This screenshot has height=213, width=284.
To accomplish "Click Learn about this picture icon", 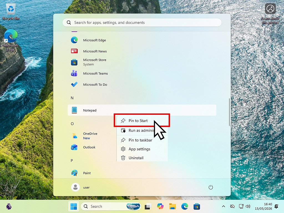I will point(270,14).
